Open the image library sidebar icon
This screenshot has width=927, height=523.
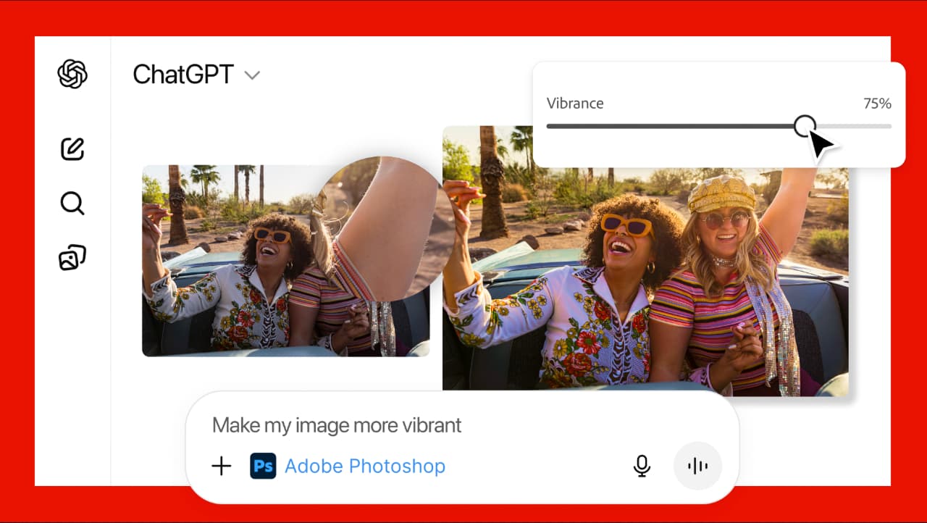point(71,256)
